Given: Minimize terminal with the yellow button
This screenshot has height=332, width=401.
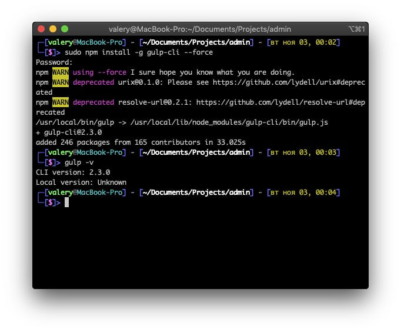Looking at the screenshot, I should coord(53,29).
